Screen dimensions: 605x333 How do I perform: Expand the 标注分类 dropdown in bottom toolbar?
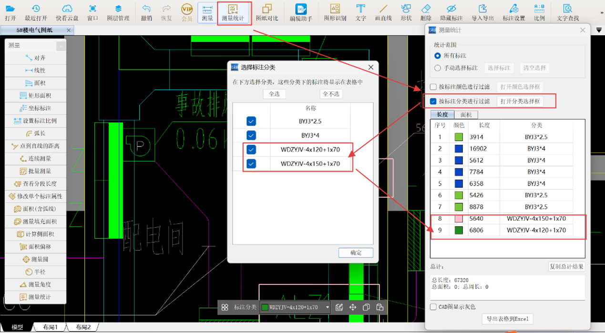[x=327, y=307]
